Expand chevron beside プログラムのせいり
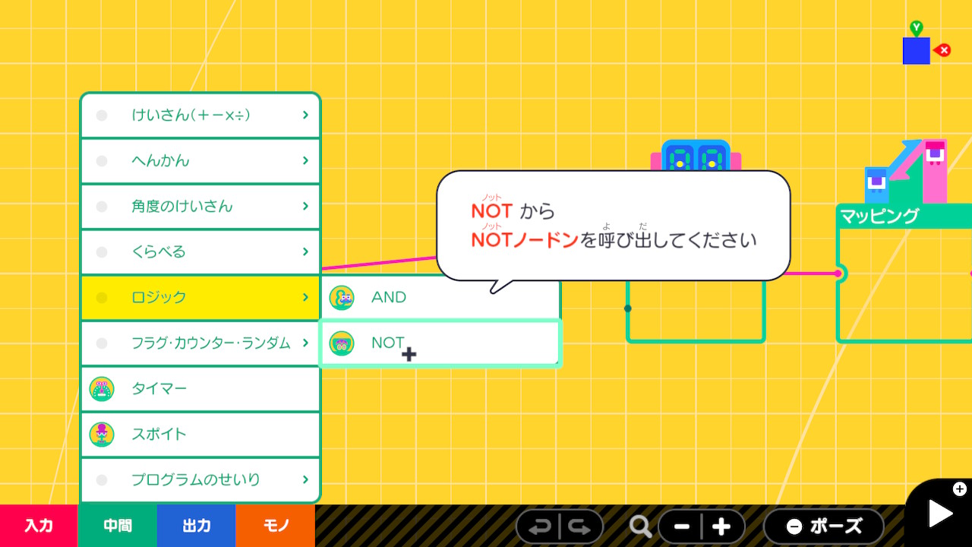 tap(305, 479)
